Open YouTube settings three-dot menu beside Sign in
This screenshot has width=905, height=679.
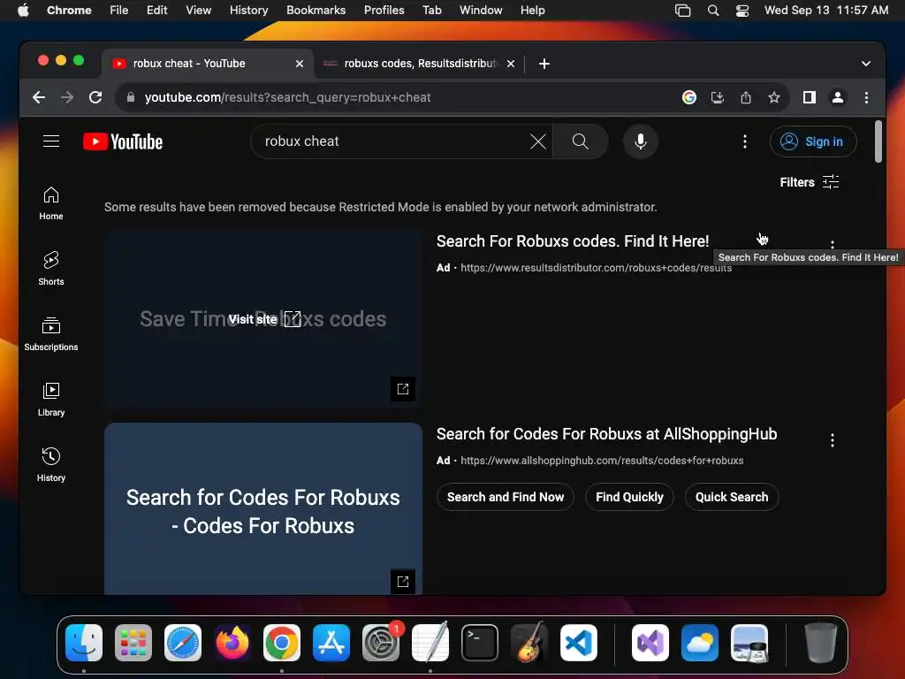click(744, 141)
